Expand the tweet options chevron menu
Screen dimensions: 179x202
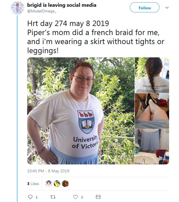(167, 8)
